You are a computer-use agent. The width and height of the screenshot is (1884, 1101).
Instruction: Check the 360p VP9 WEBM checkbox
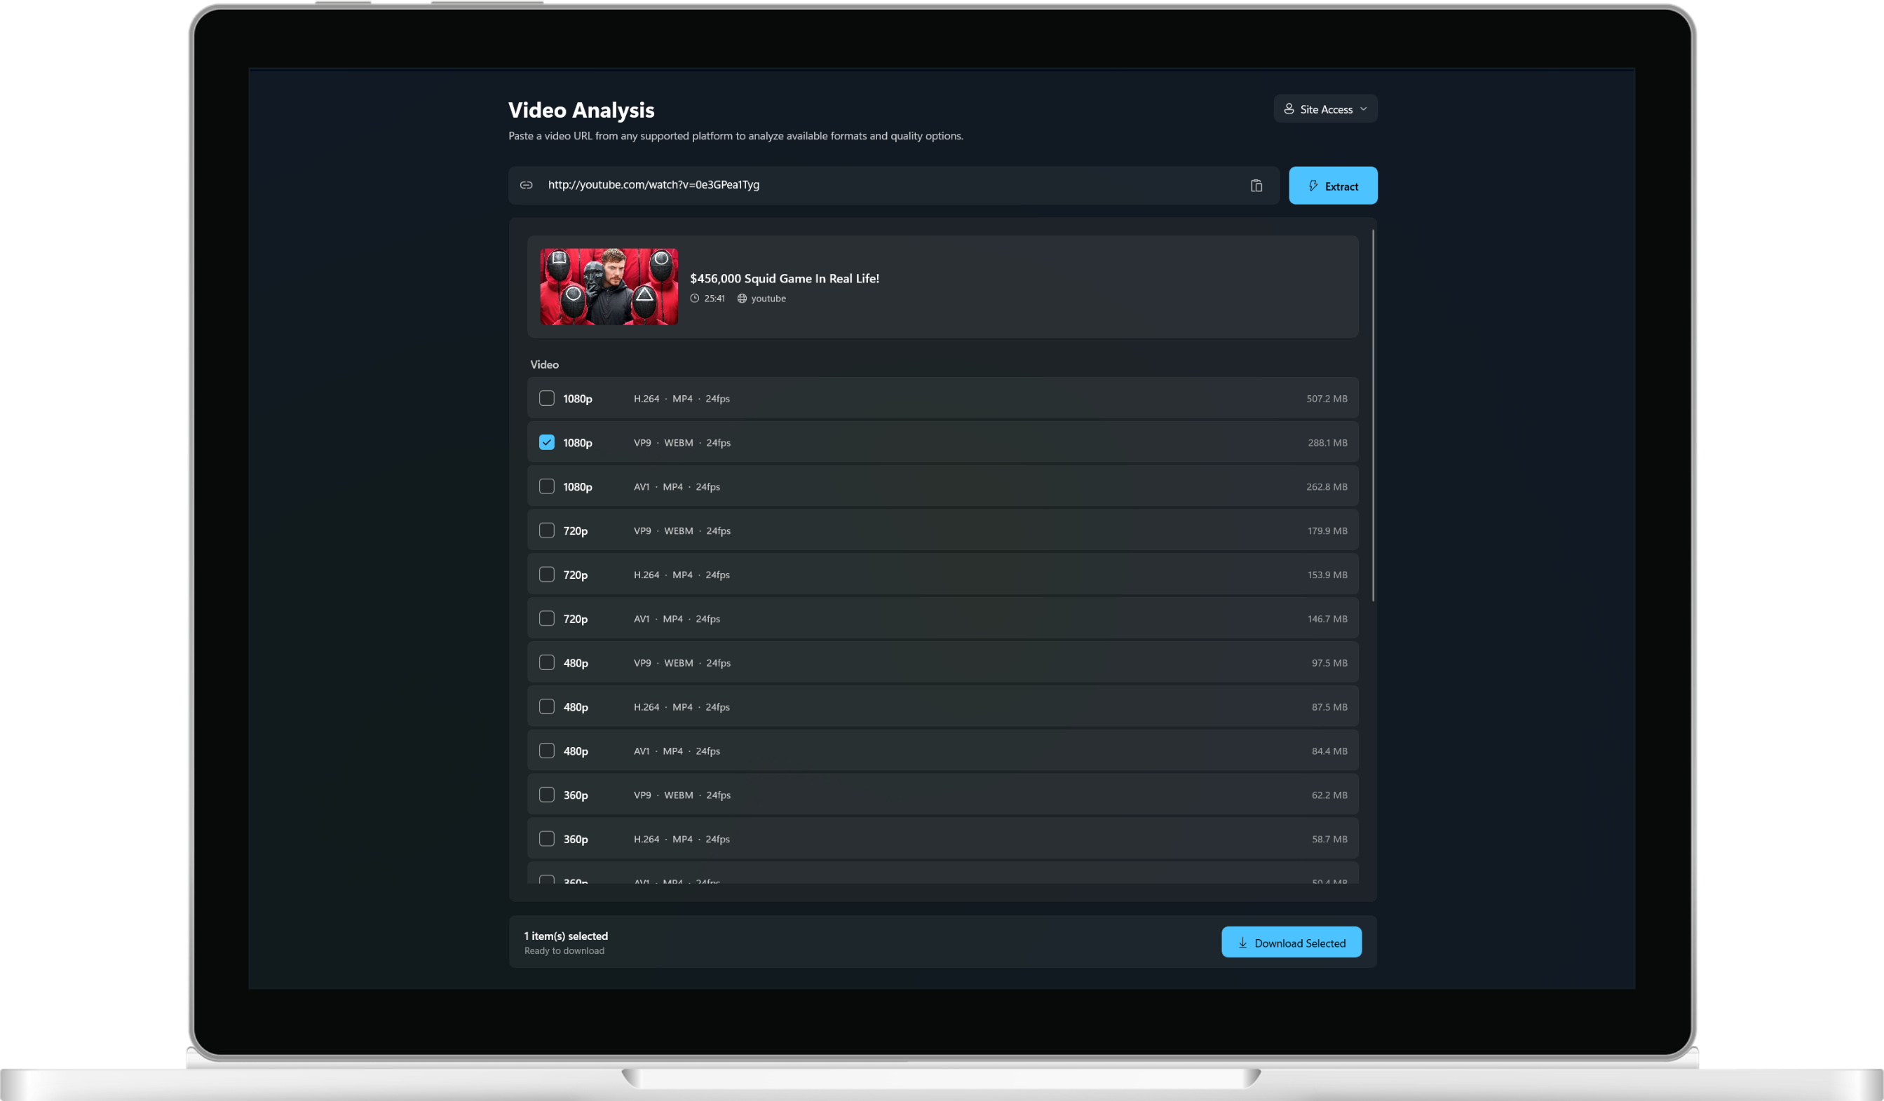pyautogui.click(x=546, y=795)
